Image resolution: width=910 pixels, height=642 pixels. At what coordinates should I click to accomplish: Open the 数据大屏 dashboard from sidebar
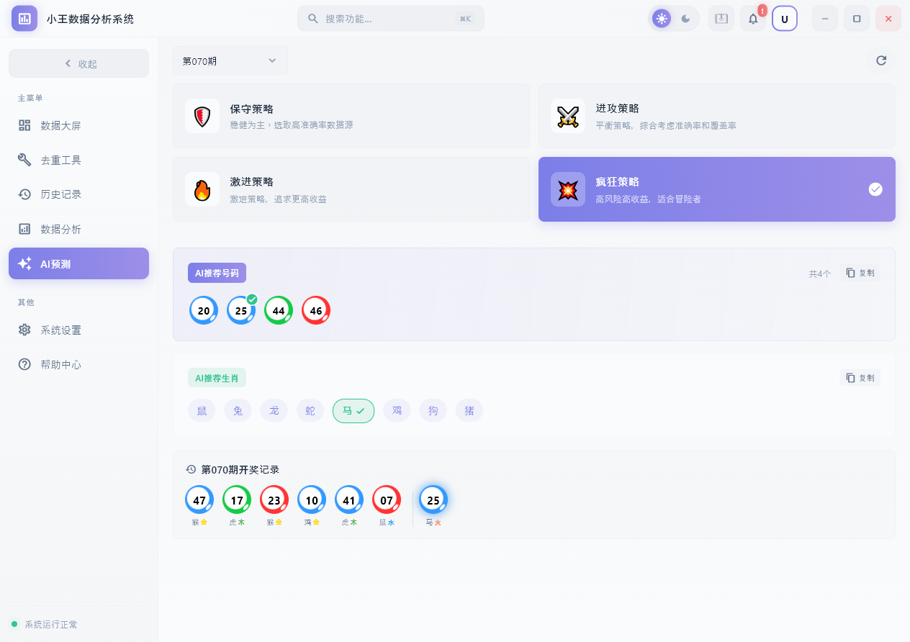pyautogui.click(x=60, y=125)
